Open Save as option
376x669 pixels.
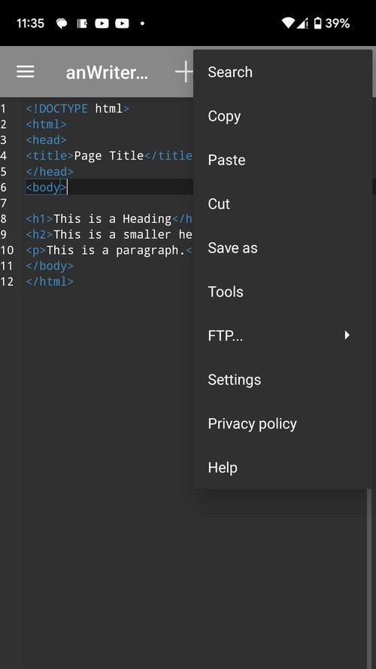[283, 248]
